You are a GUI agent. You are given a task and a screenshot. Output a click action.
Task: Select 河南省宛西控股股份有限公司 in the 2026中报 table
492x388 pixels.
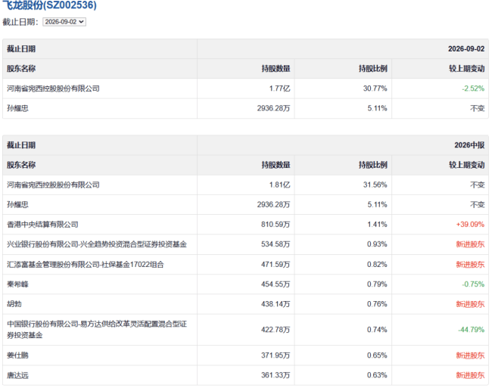pyautogui.click(x=53, y=185)
